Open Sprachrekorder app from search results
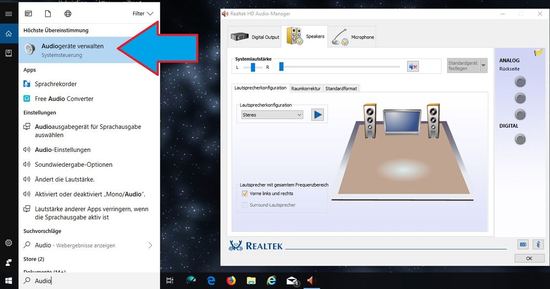This screenshot has width=550, height=289. pos(56,84)
